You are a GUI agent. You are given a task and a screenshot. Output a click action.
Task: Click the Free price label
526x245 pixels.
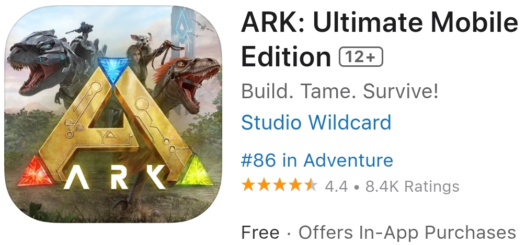(260, 232)
